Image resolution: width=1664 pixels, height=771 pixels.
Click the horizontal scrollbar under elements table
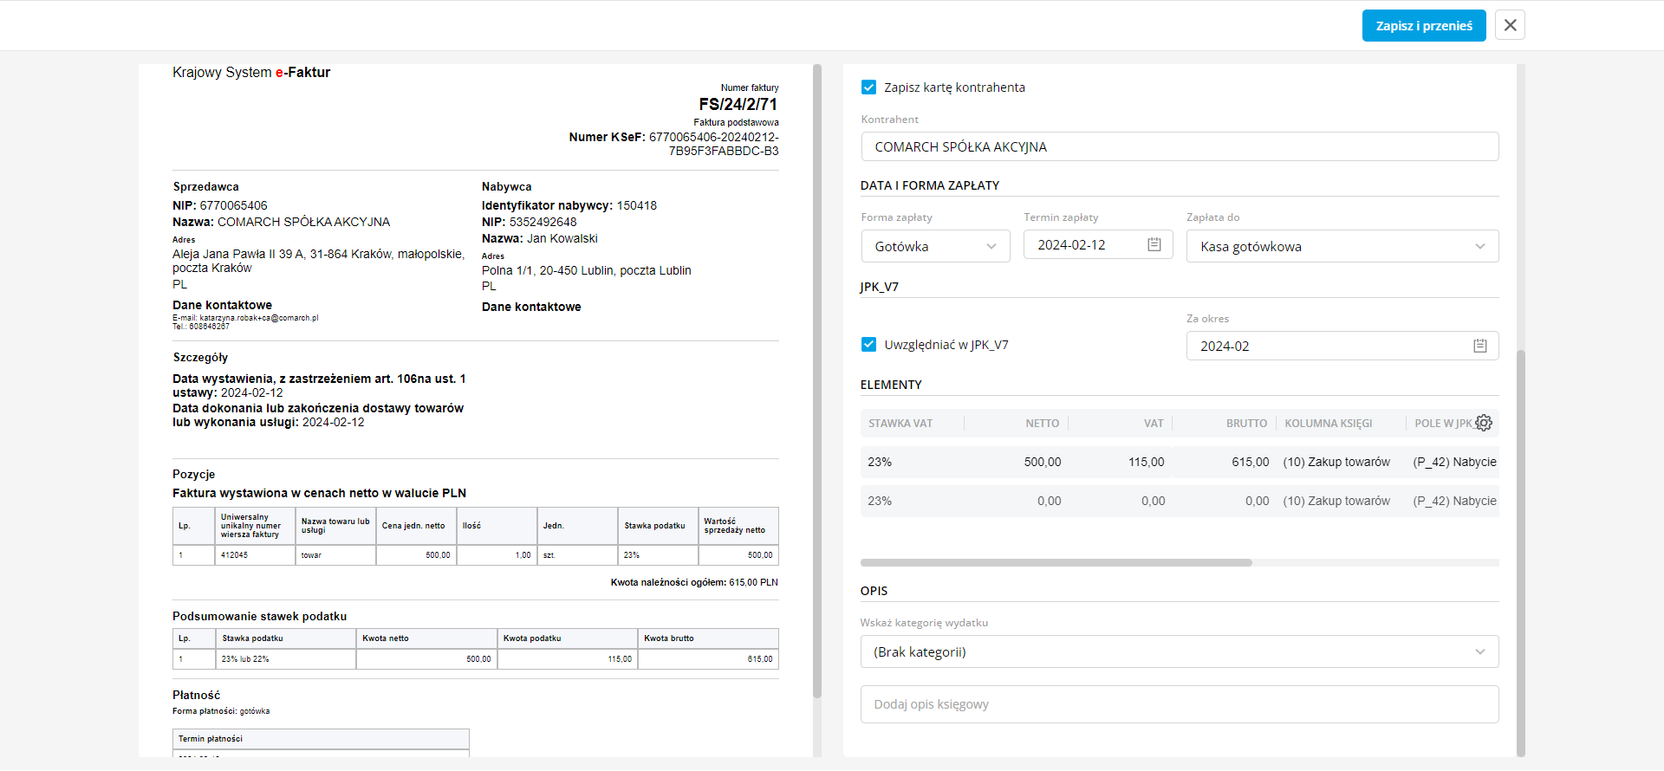(1056, 563)
